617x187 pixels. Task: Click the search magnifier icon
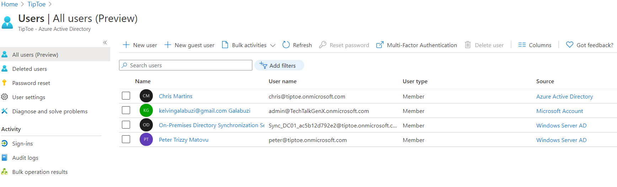[124, 65]
